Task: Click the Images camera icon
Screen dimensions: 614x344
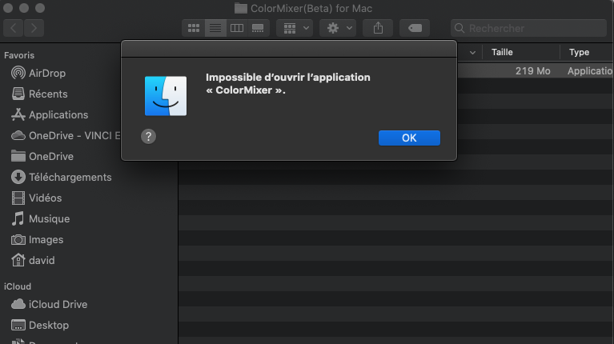Action: (x=18, y=239)
